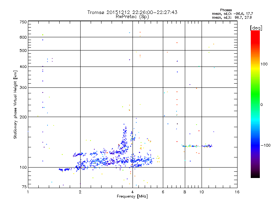Click the y-axis tick label '200'
The height and width of the screenshot is (209, 279).
click(23, 117)
